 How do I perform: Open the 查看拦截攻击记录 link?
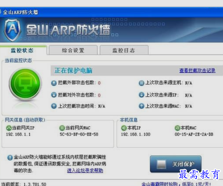coord(197,71)
